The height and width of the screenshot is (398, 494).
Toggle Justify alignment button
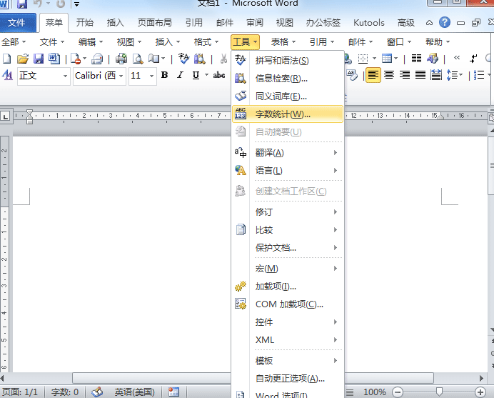[x=420, y=75]
